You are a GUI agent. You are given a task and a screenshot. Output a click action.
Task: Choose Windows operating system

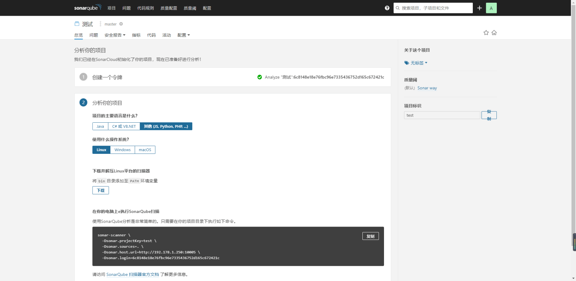(122, 150)
